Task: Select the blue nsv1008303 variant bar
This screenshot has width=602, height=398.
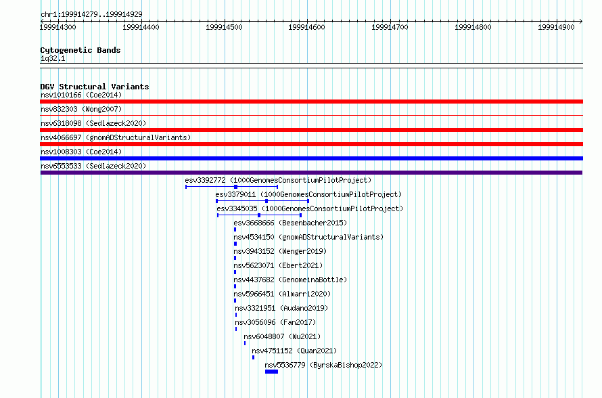Action: click(311, 158)
